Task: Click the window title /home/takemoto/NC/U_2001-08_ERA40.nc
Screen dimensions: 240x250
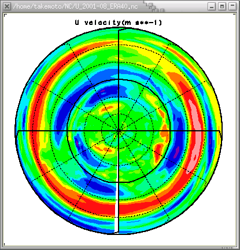Action: (75, 6)
